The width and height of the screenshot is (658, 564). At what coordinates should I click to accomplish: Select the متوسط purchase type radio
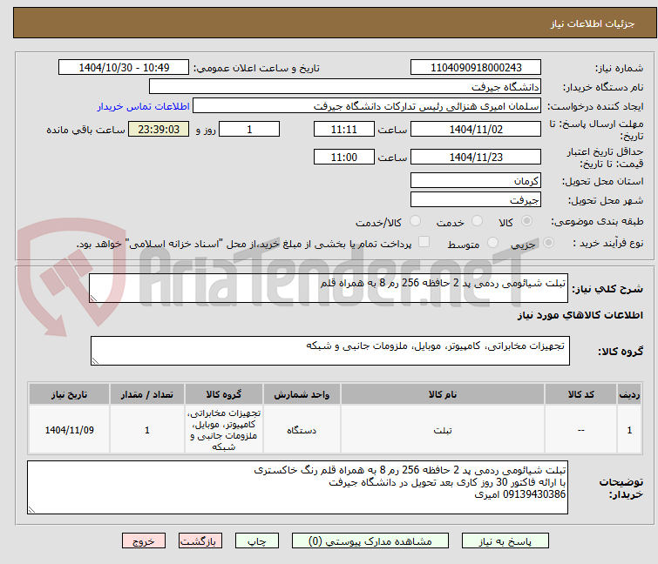click(492, 243)
